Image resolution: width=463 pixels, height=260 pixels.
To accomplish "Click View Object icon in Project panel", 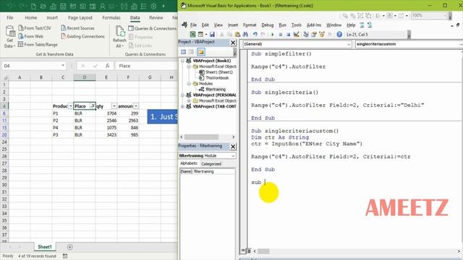I will pyautogui.click(x=191, y=52).
